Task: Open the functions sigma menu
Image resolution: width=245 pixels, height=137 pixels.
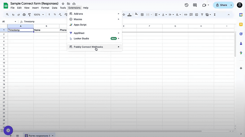Action: coord(215,15)
